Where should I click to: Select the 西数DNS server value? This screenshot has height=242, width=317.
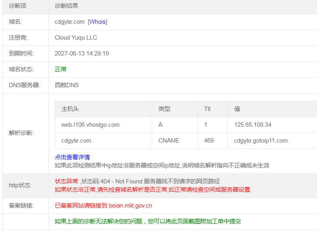tap(67, 85)
